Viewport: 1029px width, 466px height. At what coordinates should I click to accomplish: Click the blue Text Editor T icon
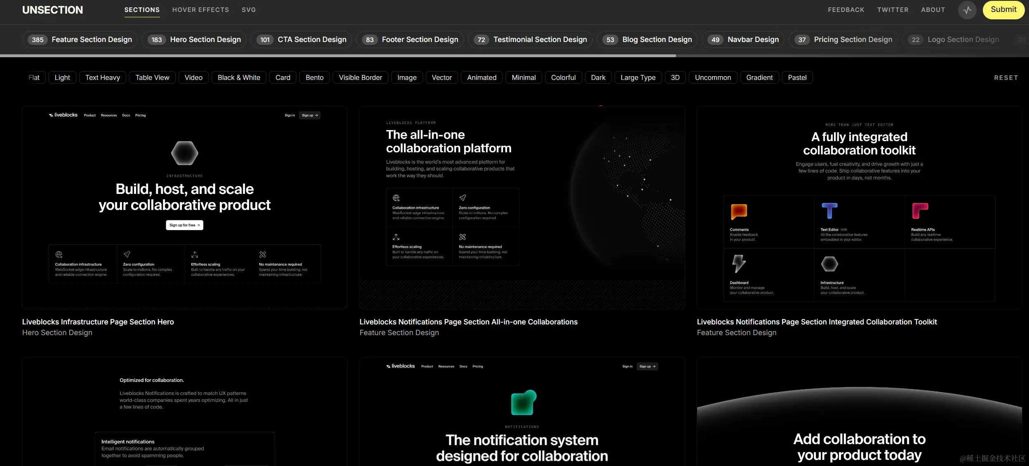829,211
